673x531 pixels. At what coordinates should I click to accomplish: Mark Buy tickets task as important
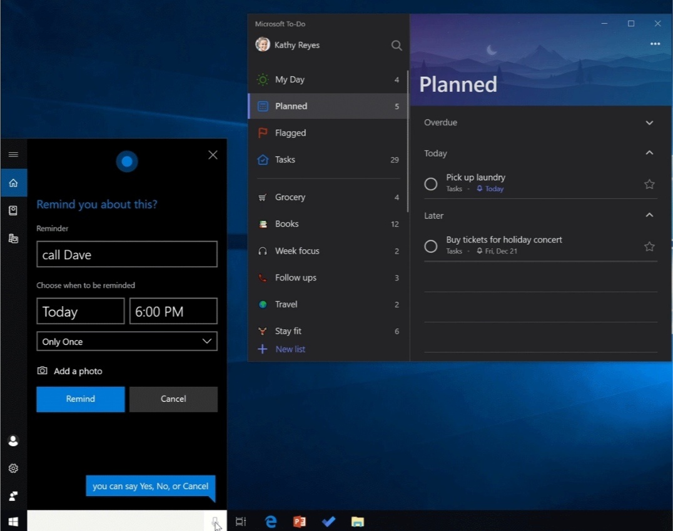(649, 246)
